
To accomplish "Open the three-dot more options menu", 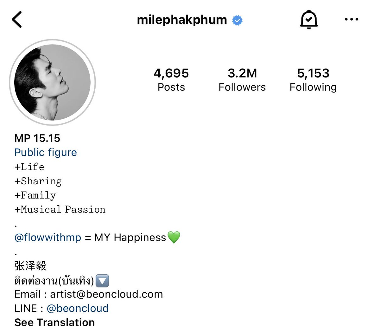I will point(351,20).
